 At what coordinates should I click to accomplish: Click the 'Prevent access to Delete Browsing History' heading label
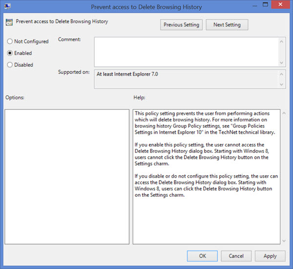(62, 21)
